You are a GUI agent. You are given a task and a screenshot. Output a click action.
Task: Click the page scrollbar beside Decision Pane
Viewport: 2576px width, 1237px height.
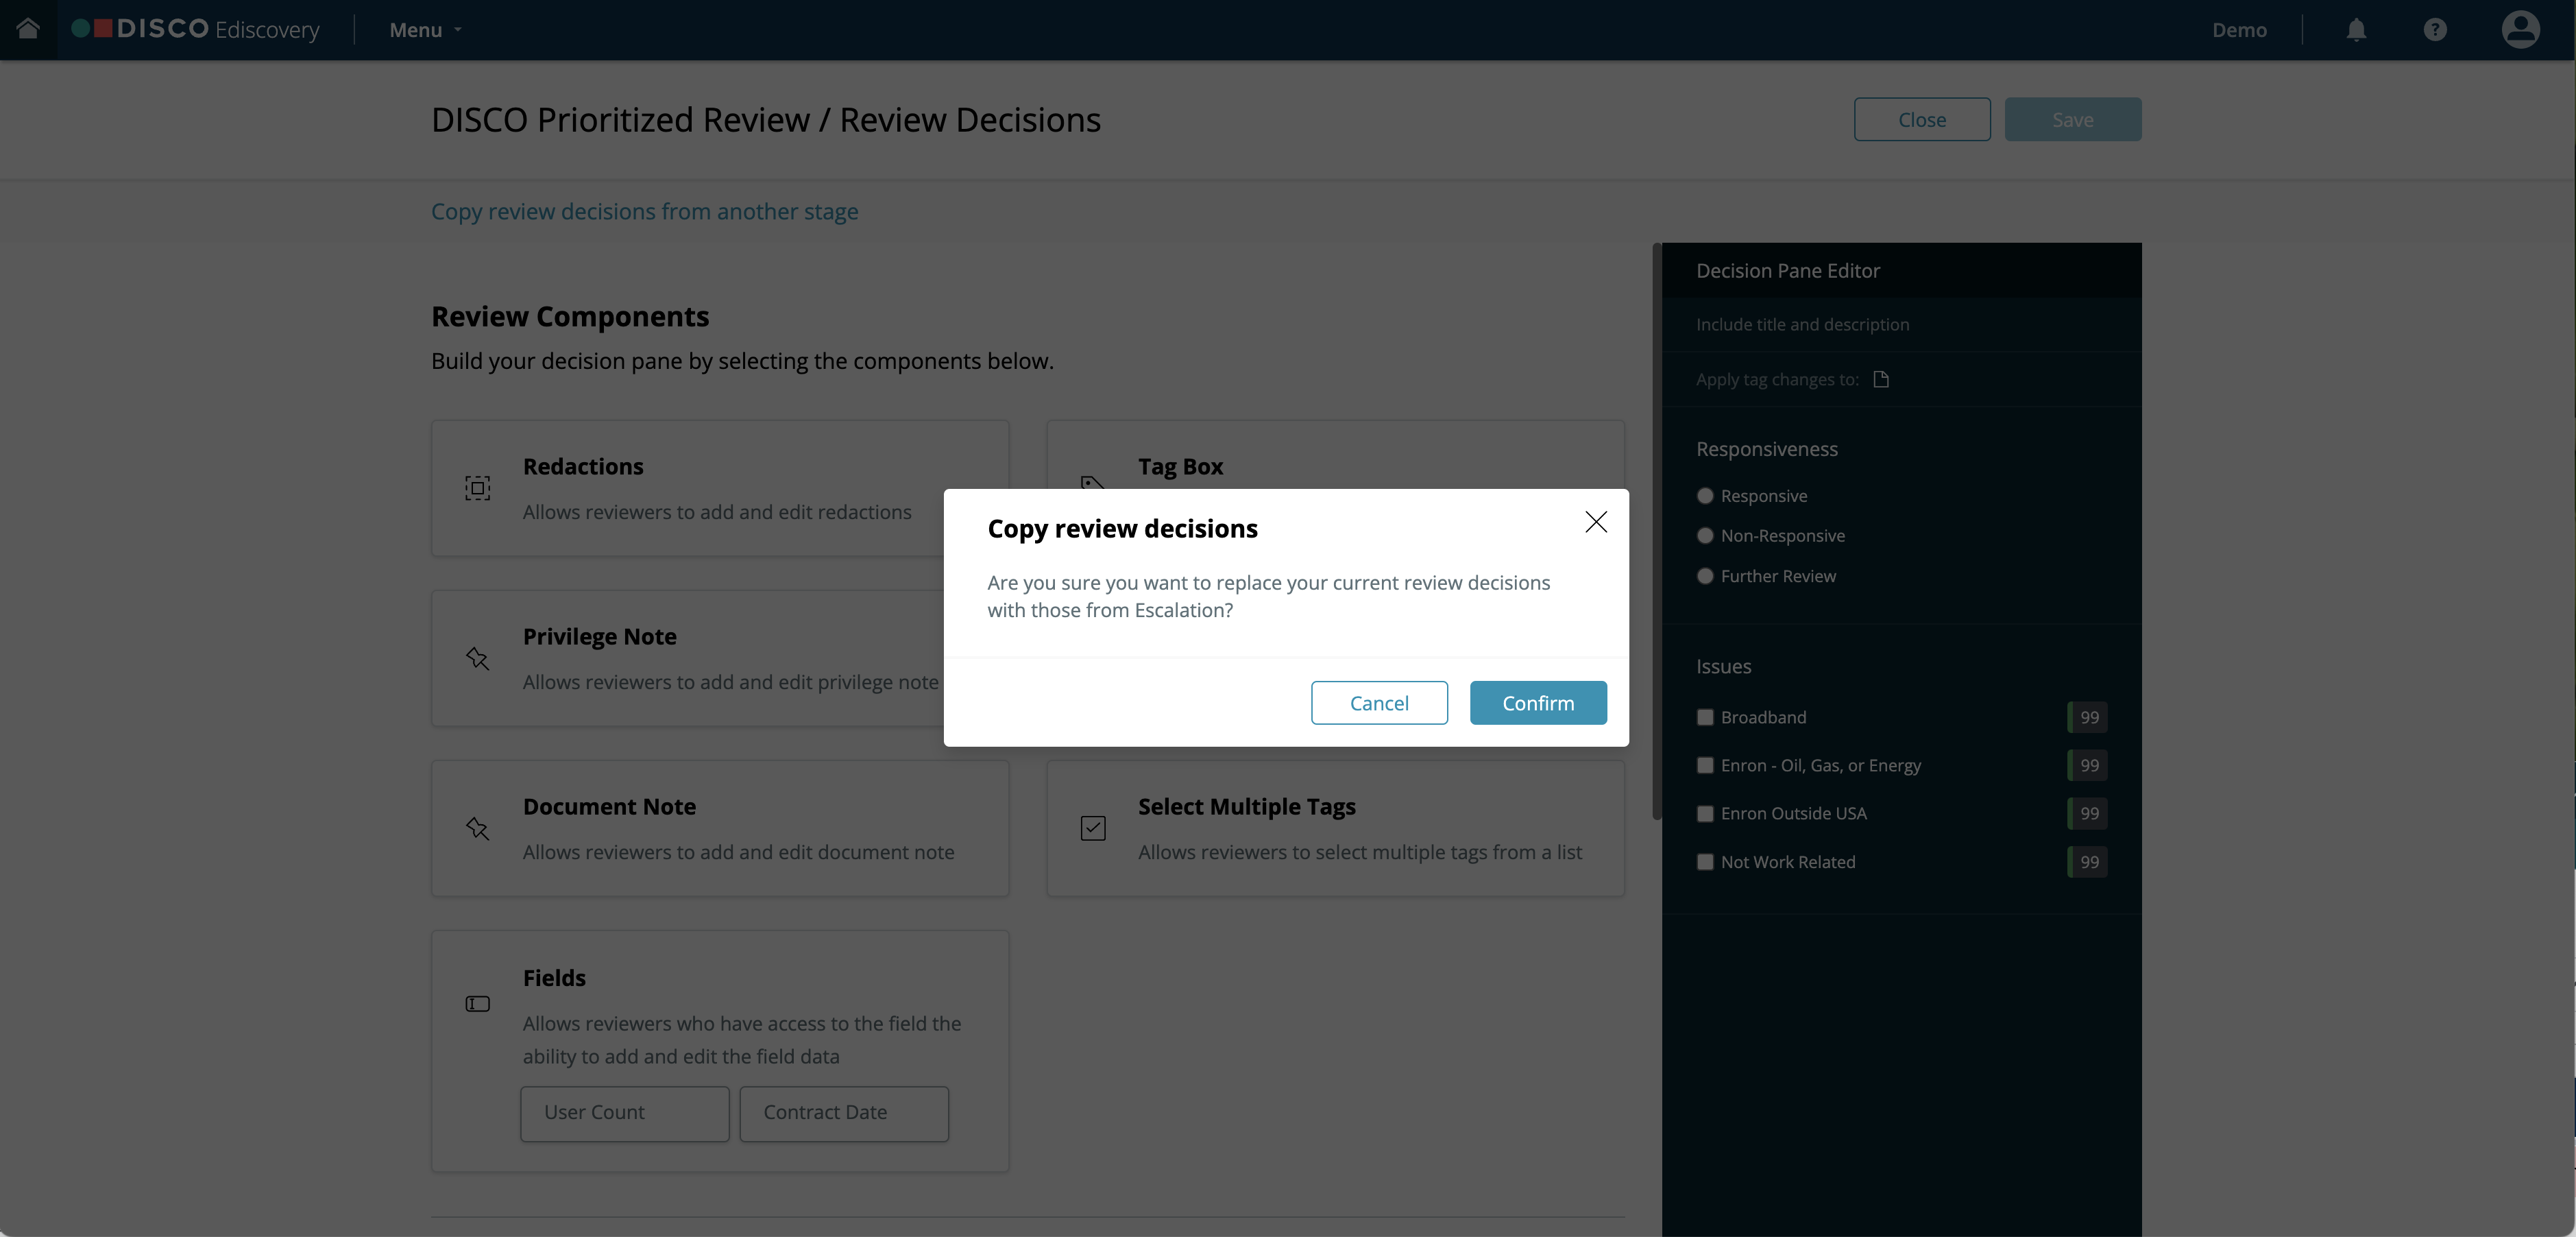click(1656, 530)
